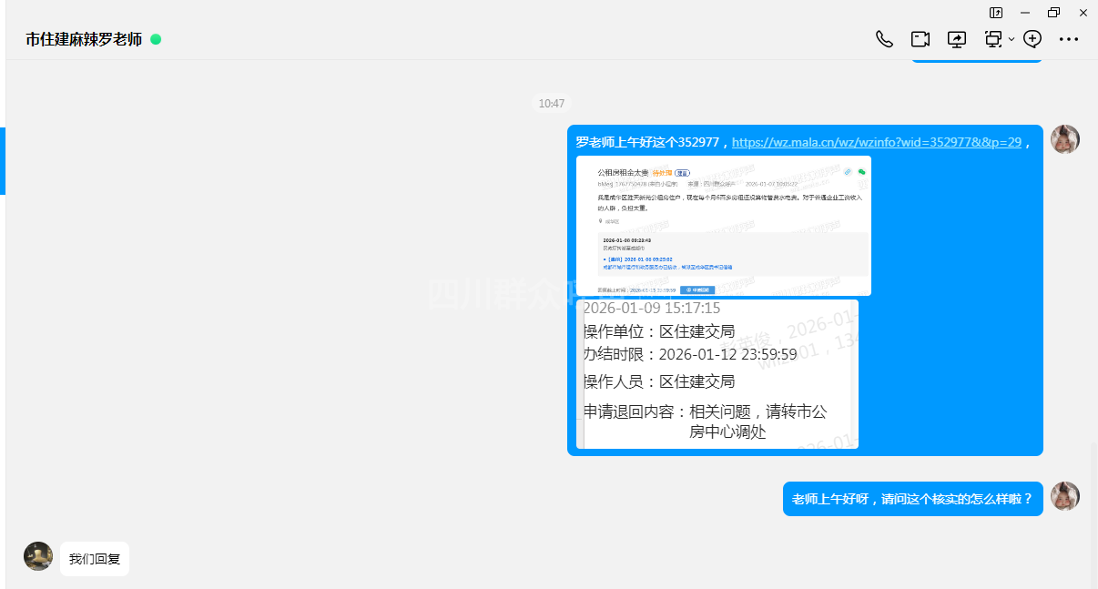Viewport: 1098px width, 589px height.
Task: Open the remote control icon
Action: [992, 39]
